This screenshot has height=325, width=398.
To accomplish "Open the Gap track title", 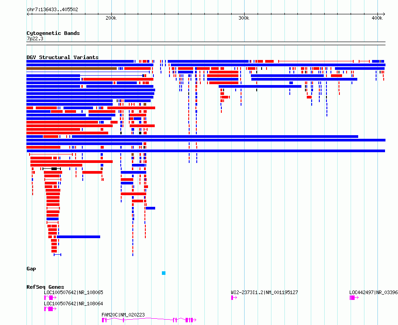I will pos(31,269).
